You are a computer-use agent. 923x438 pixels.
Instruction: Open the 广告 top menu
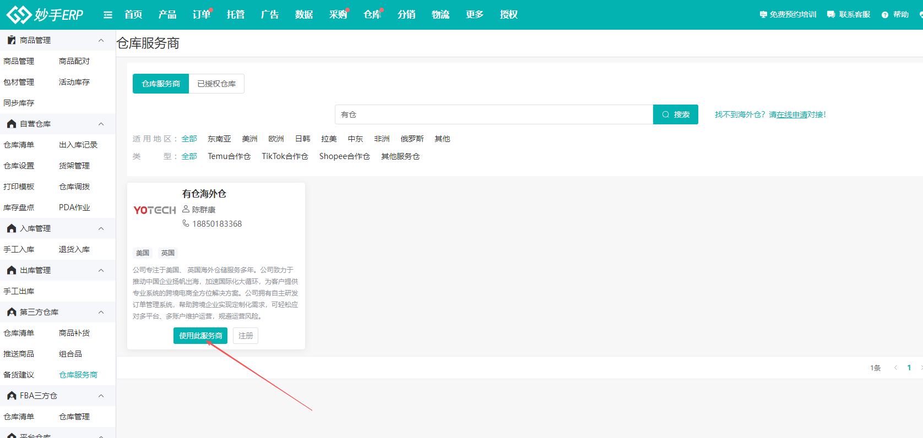click(x=270, y=15)
